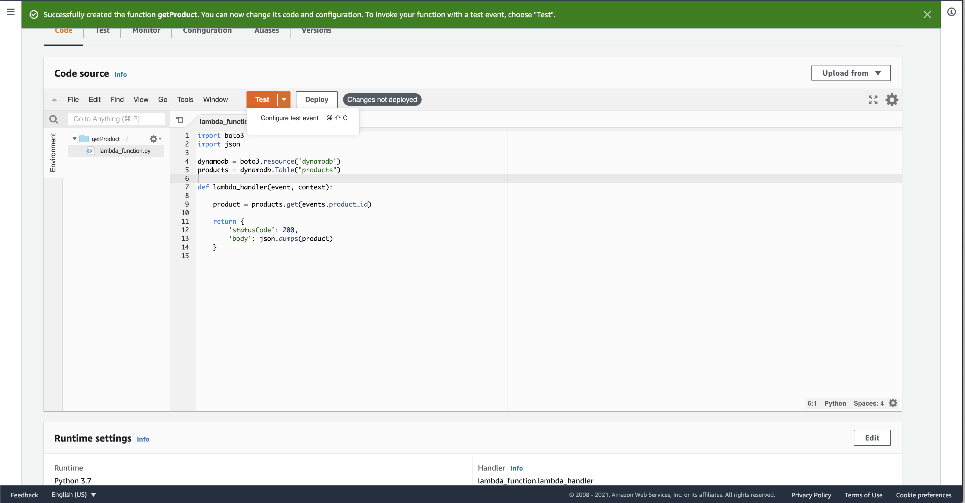Open the status bar settings gear
This screenshot has height=503, width=965.
coord(893,403)
